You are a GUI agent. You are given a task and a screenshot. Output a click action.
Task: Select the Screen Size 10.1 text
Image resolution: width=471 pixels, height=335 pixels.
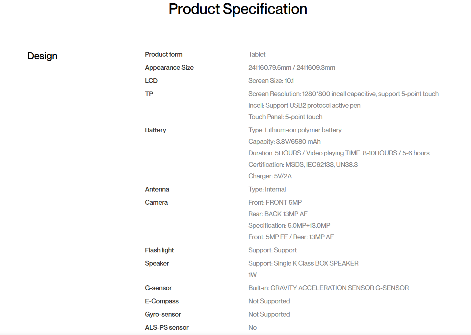(271, 81)
